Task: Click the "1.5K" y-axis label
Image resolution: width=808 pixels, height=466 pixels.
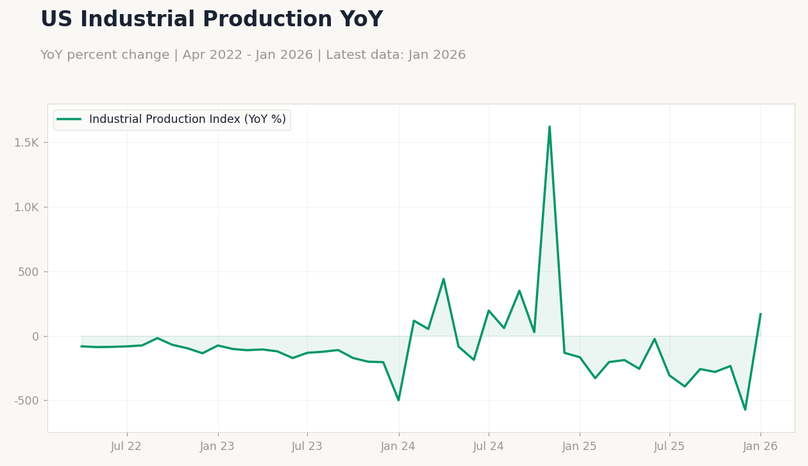Action: 26,143
